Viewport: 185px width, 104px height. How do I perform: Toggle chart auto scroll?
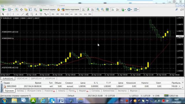coord(113,10)
